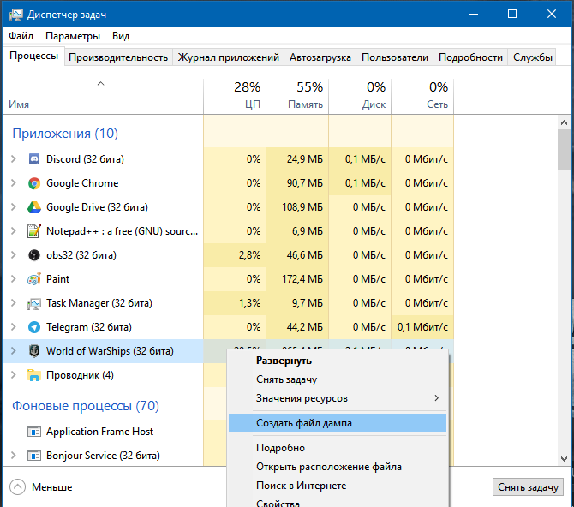Click the Telegram process icon
This screenshot has height=507, width=574.
pyautogui.click(x=34, y=327)
